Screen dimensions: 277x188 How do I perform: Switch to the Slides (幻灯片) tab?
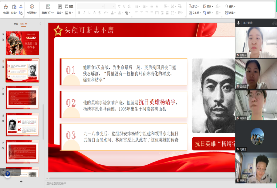coord(23,24)
